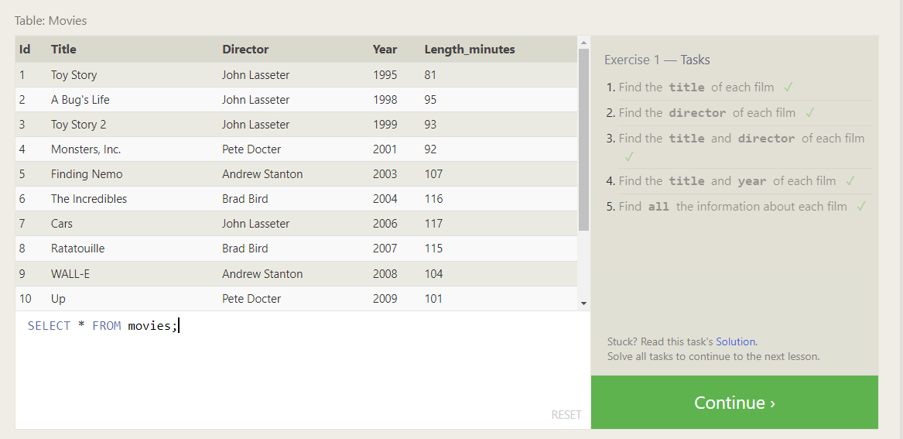
Task: Click the table scrollbar down arrow
Action: (x=583, y=303)
